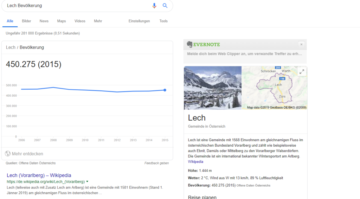Switch to the Bilder tab
This screenshot has height=199, width=360.
(26, 21)
